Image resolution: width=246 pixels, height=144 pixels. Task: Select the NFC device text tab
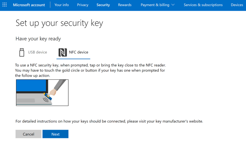click(x=79, y=52)
